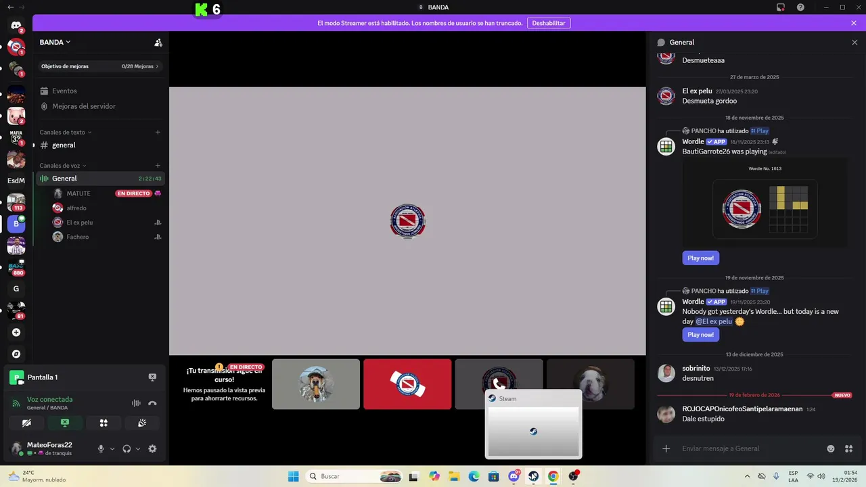Open Objetivo de mejoras progress bar
866x487 pixels.
(100, 66)
